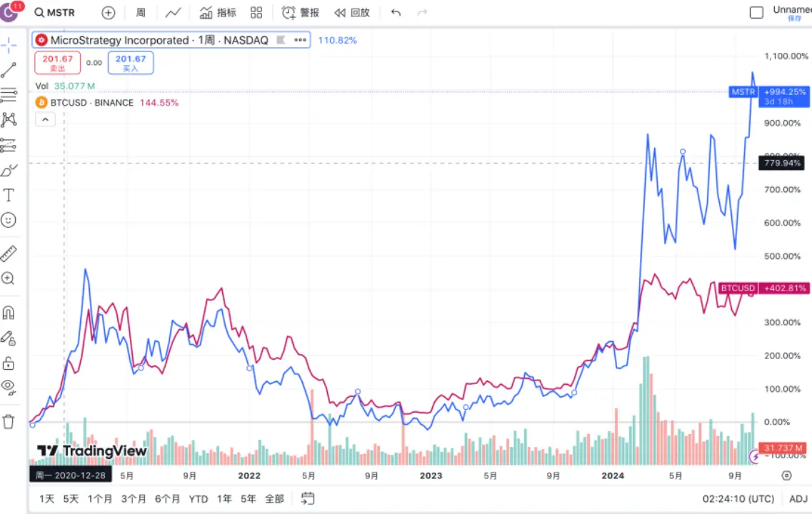Viewport: 812px width, 514px height.
Task: Click the 201.67 买入 buy button
Action: point(130,63)
